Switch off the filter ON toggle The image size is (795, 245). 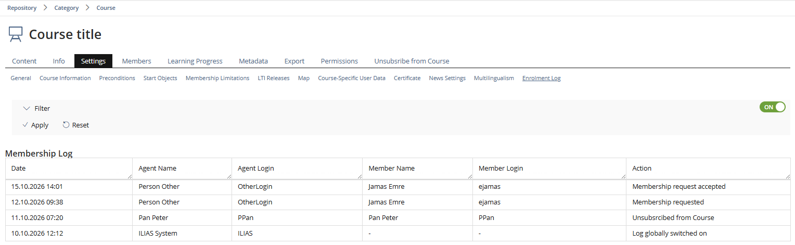pos(773,107)
